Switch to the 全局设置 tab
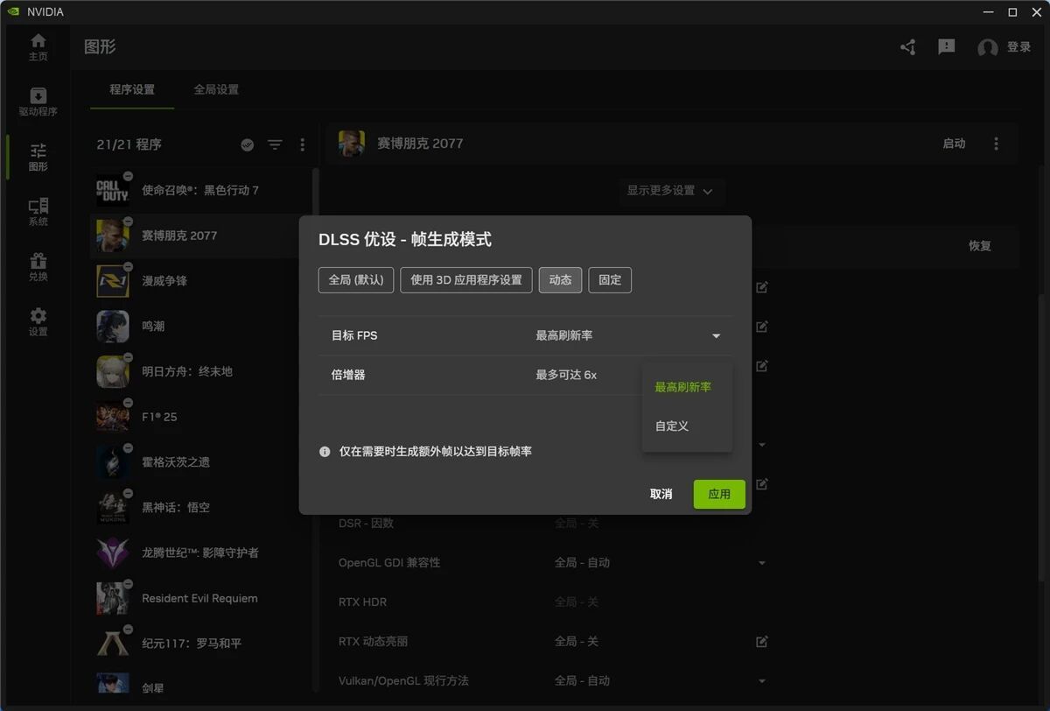The width and height of the screenshot is (1050, 711). click(216, 89)
